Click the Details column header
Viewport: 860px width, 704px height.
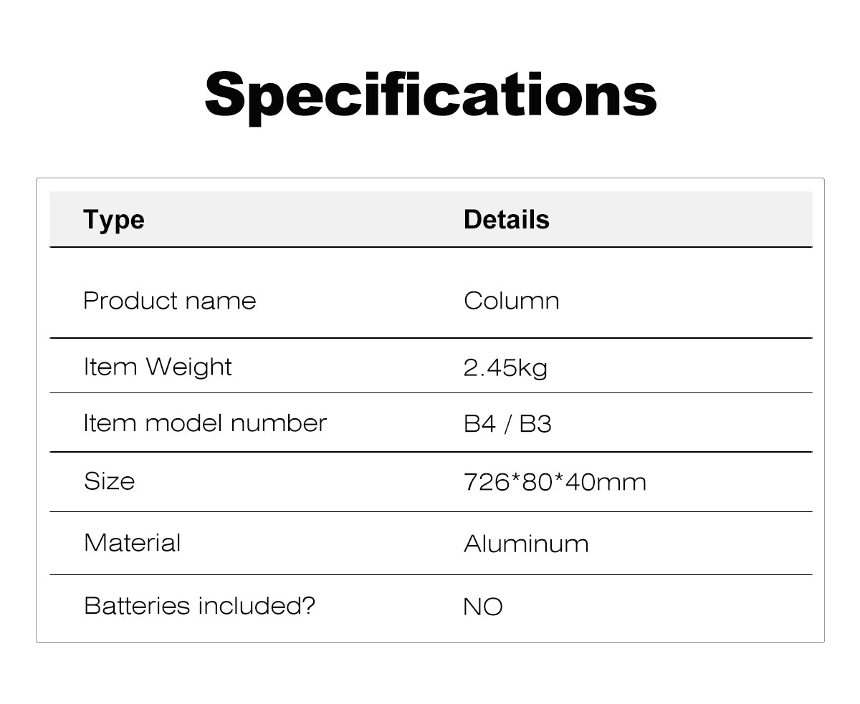506,219
